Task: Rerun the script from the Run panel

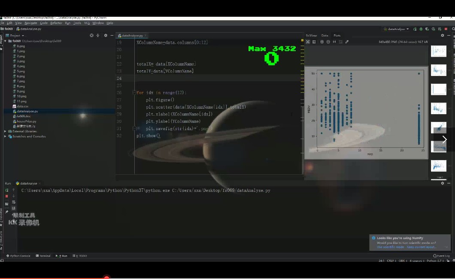Action: [7, 190]
